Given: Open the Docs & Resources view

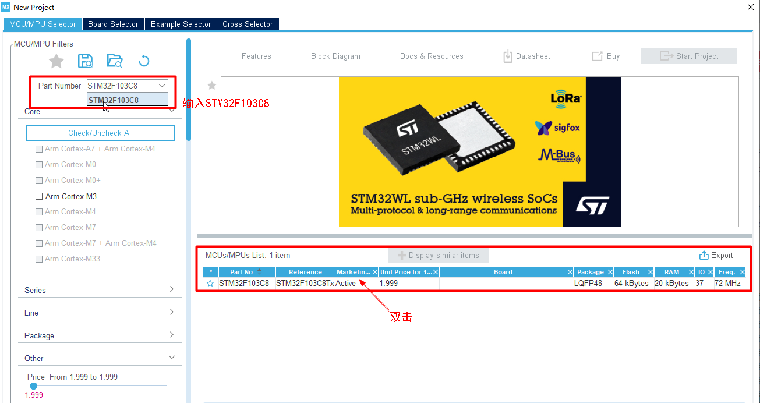Looking at the screenshot, I should coord(432,56).
